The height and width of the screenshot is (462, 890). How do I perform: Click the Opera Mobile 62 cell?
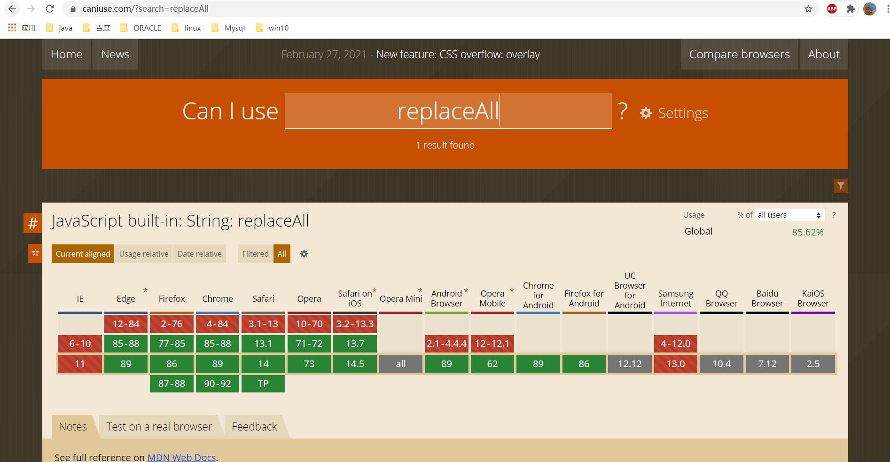pyautogui.click(x=492, y=364)
